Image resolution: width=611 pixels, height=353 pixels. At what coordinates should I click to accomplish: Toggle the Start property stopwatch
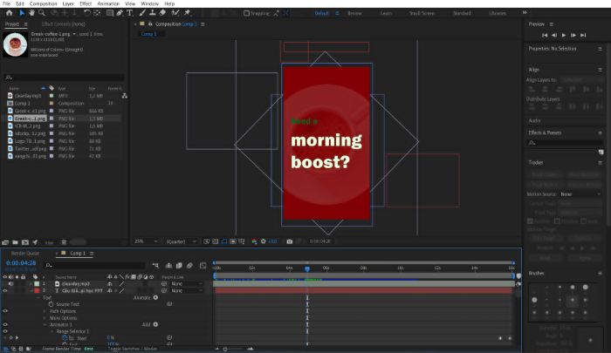(x=65, y=338)
